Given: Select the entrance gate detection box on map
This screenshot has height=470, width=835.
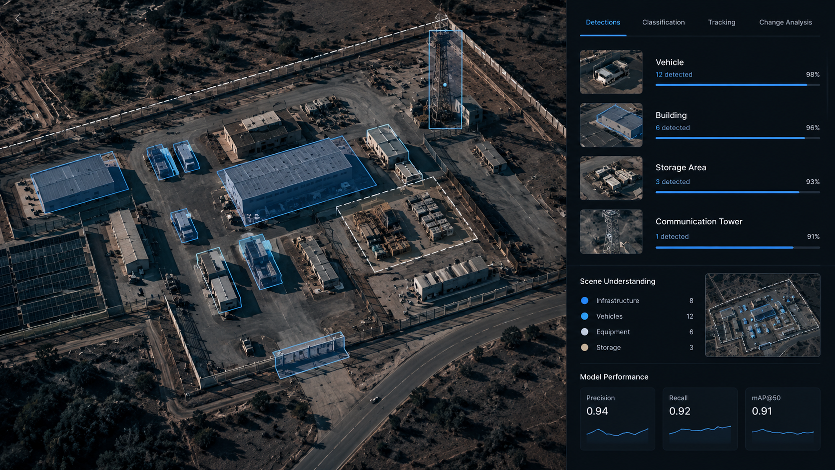Looking at the screenshot, I should (x=311, y=355).
